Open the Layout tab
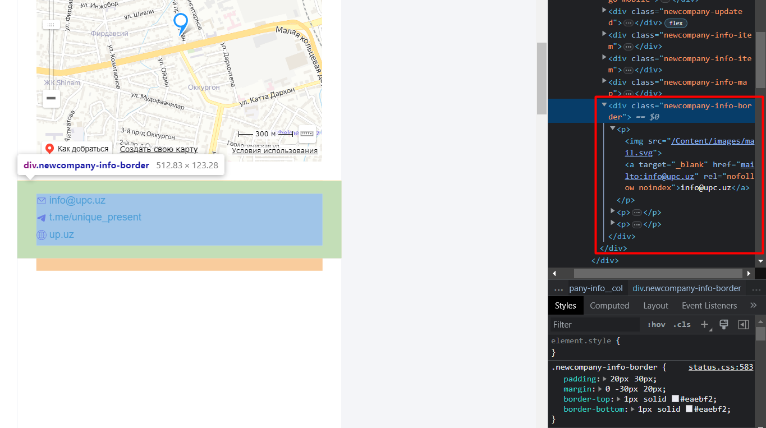Viewport: 766px width, 428px height. coord(655,306)
